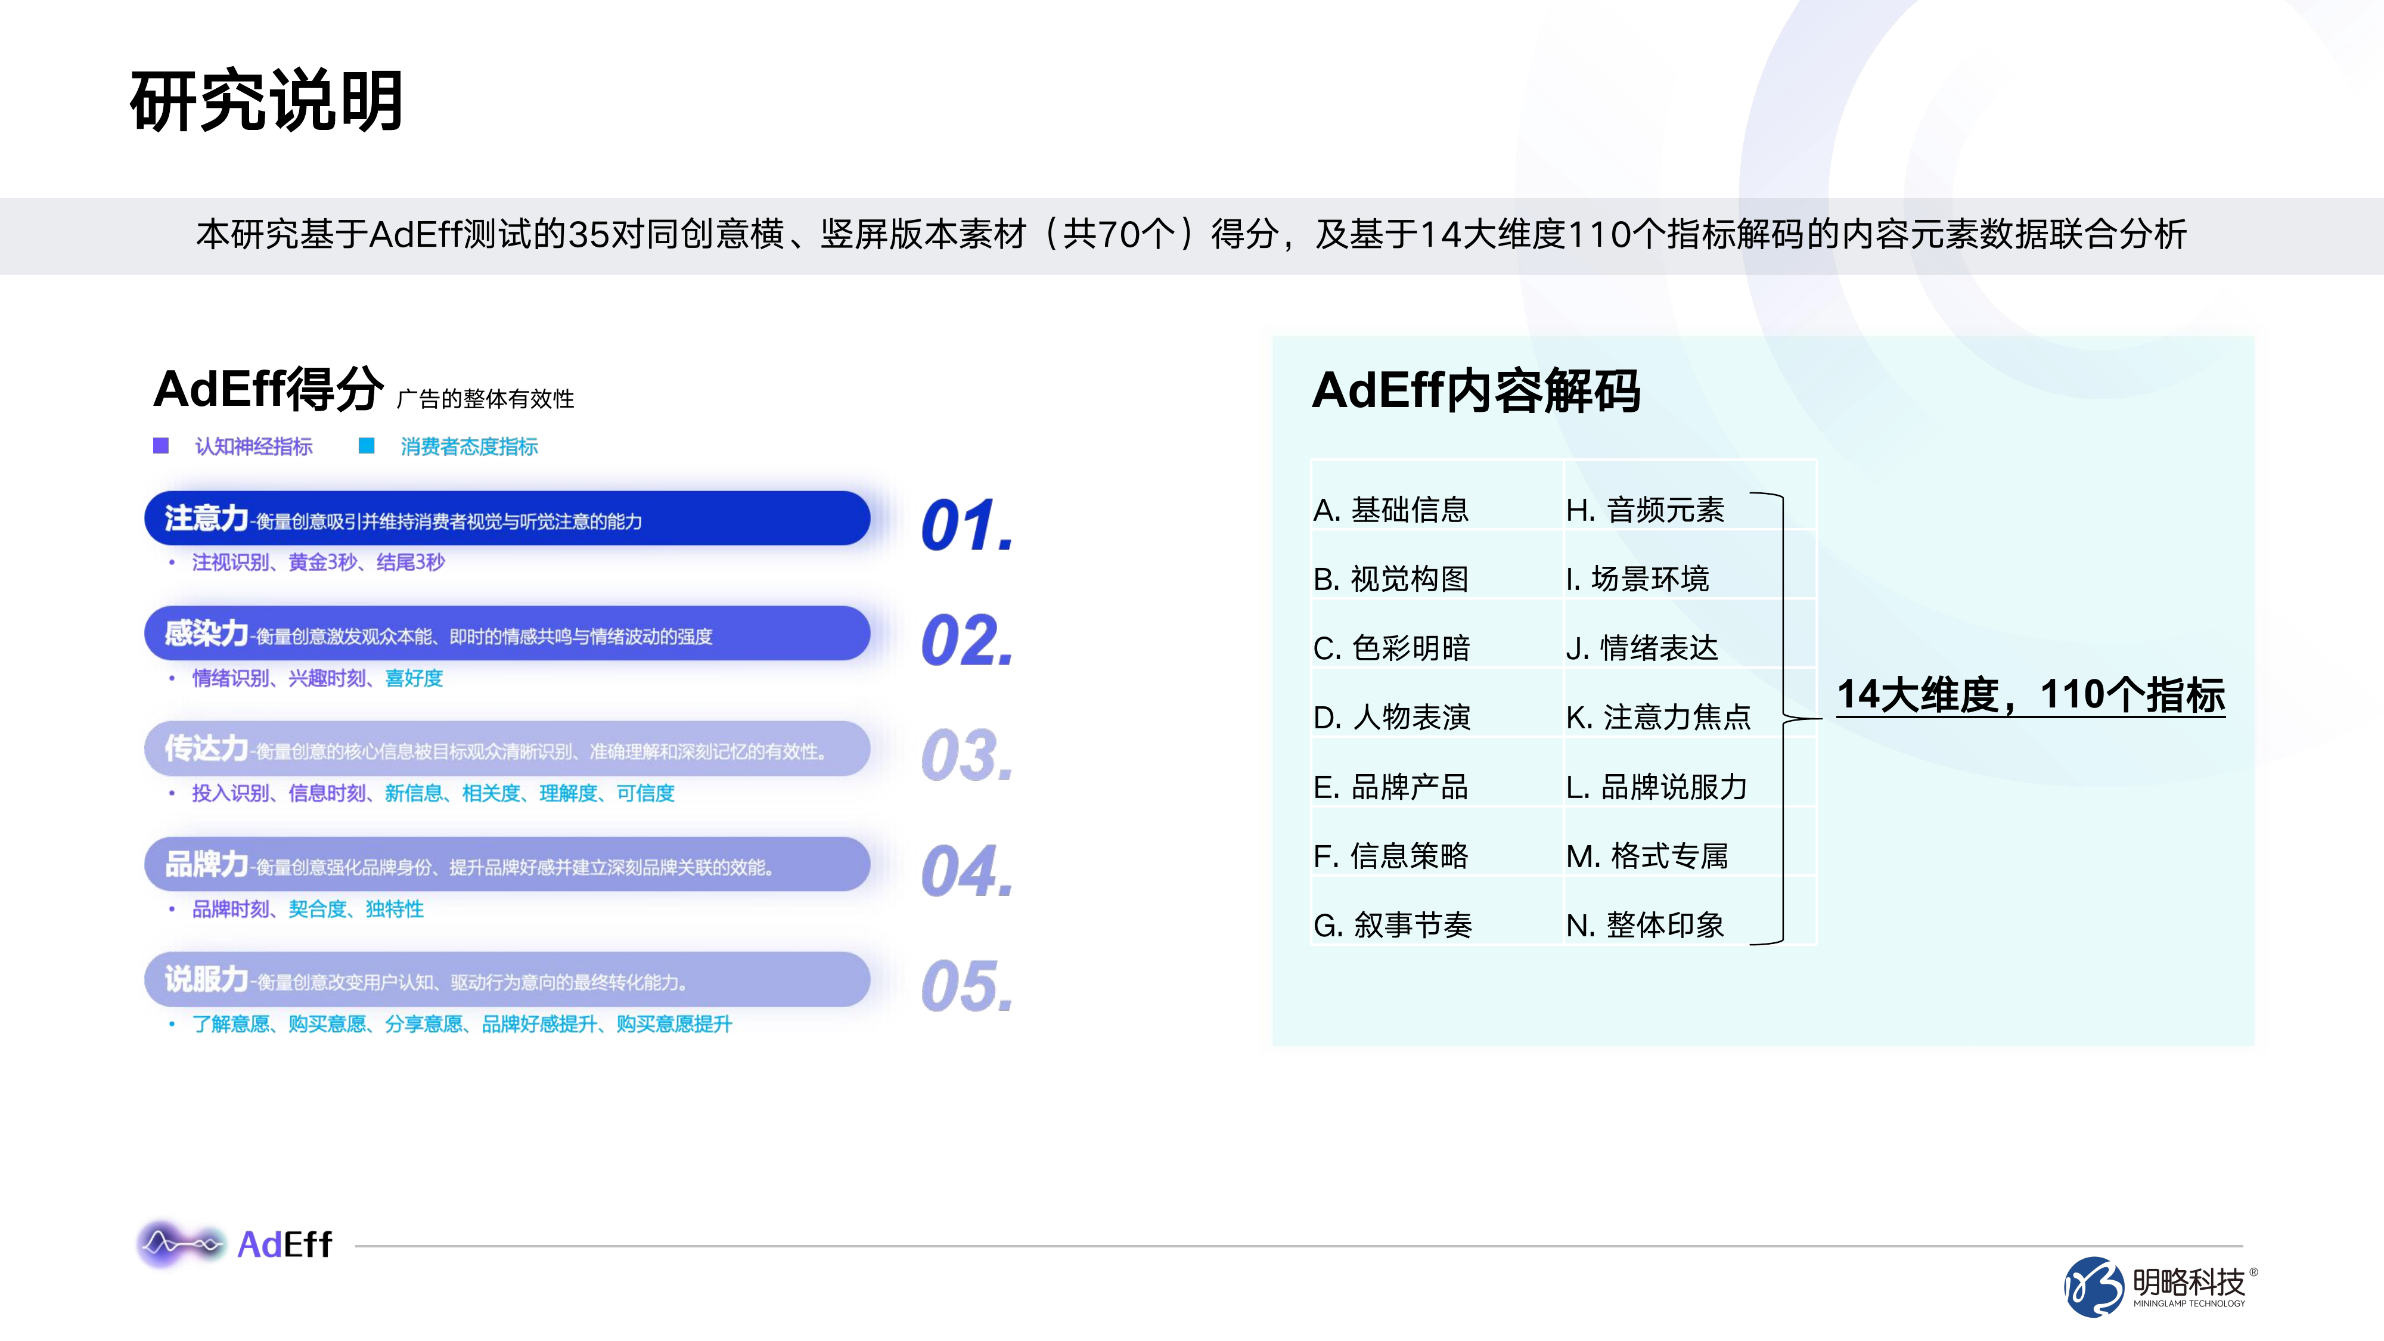Click the underlined 14大维度，110个指标 text
The height and width of the screenshot is (1341, 2384).
coord(2031,695)
